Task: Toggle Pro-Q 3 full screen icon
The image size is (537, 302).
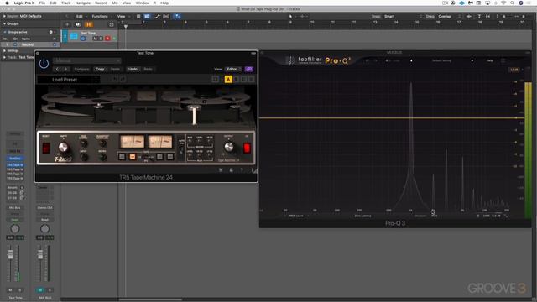Action: pos(503,60)
